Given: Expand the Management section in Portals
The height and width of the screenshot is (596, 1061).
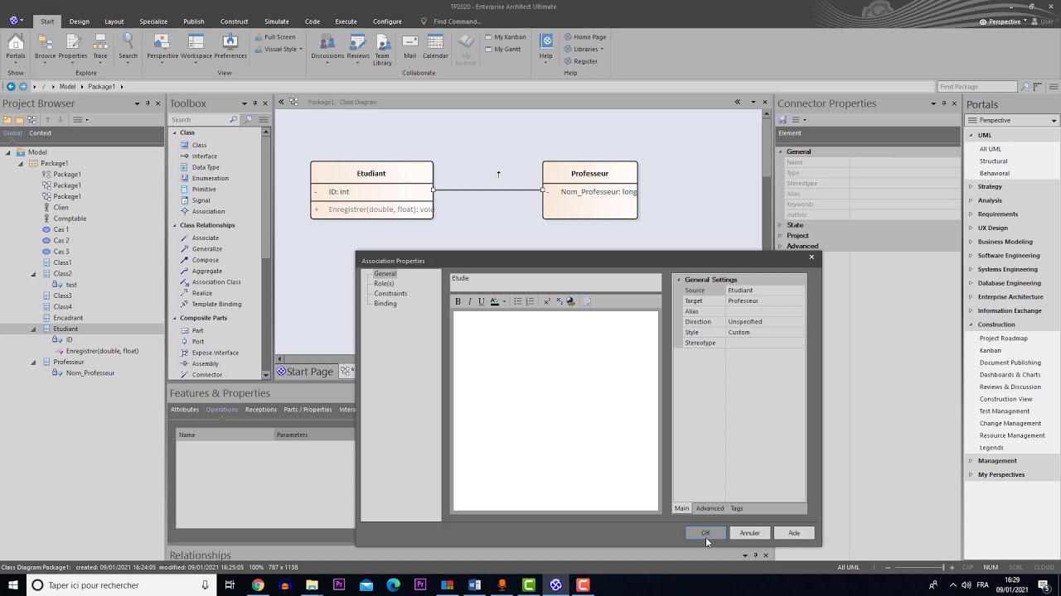Looking at the screenshot, I should point(971,461).
